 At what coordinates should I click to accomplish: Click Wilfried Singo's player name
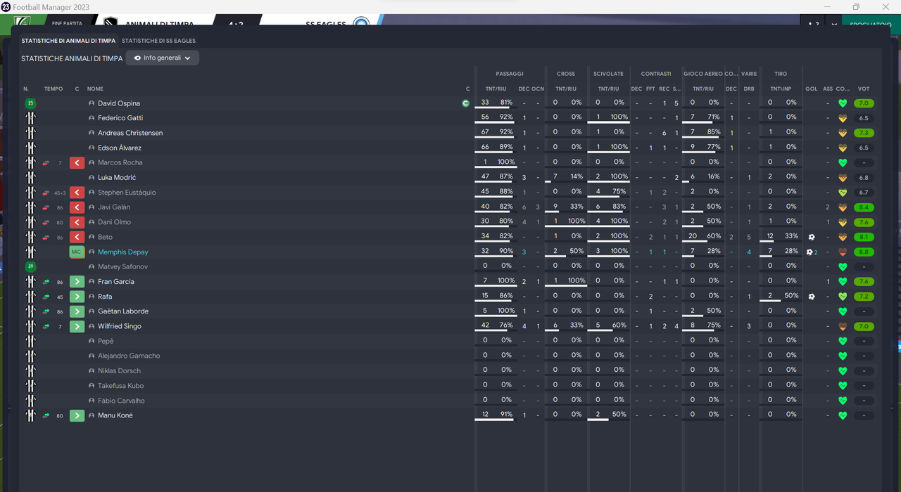tap(120, 326)
